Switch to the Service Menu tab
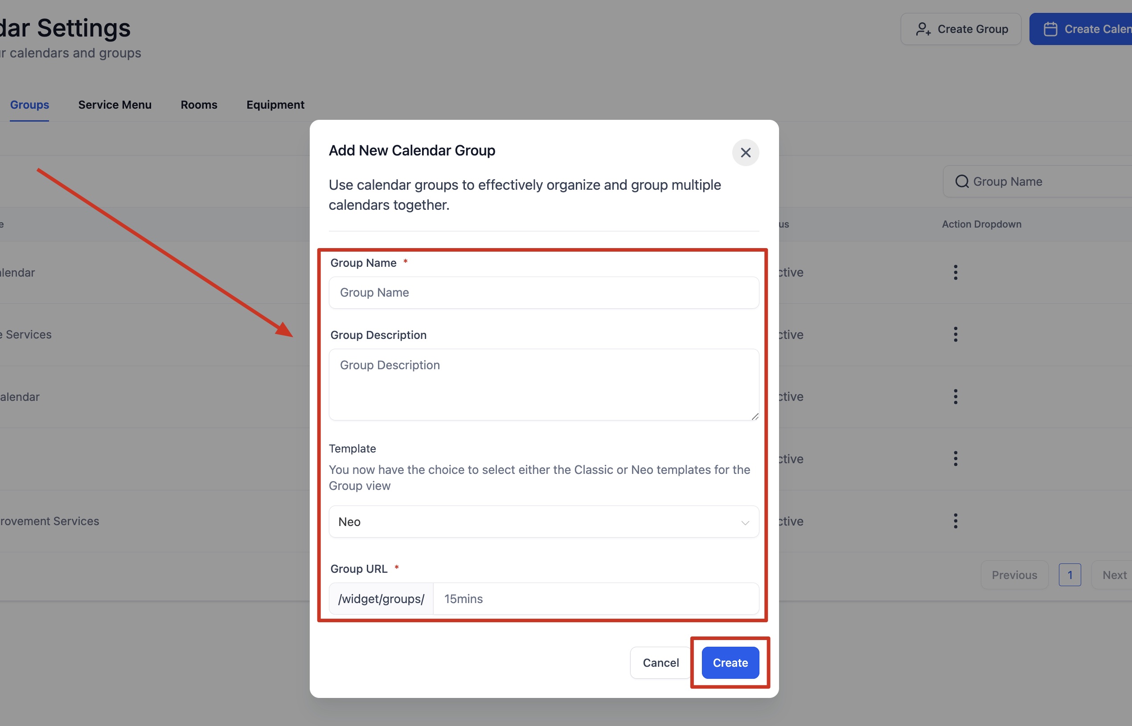 click(115, 105)
